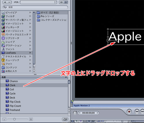Click the clock icon beside the timecode
Viewport: 144px width, 123px height.
75,113
